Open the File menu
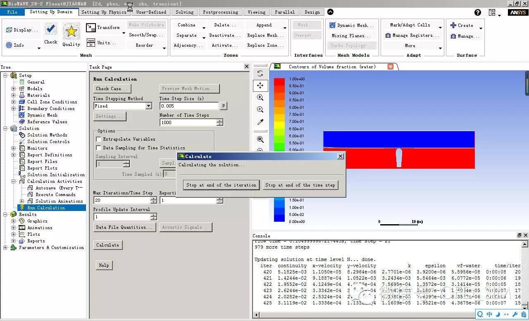The height and width of the screenshot is (321, 529). coord(12,12)
